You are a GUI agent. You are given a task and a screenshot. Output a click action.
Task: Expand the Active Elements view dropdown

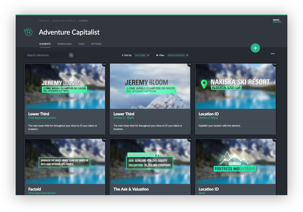178,55
